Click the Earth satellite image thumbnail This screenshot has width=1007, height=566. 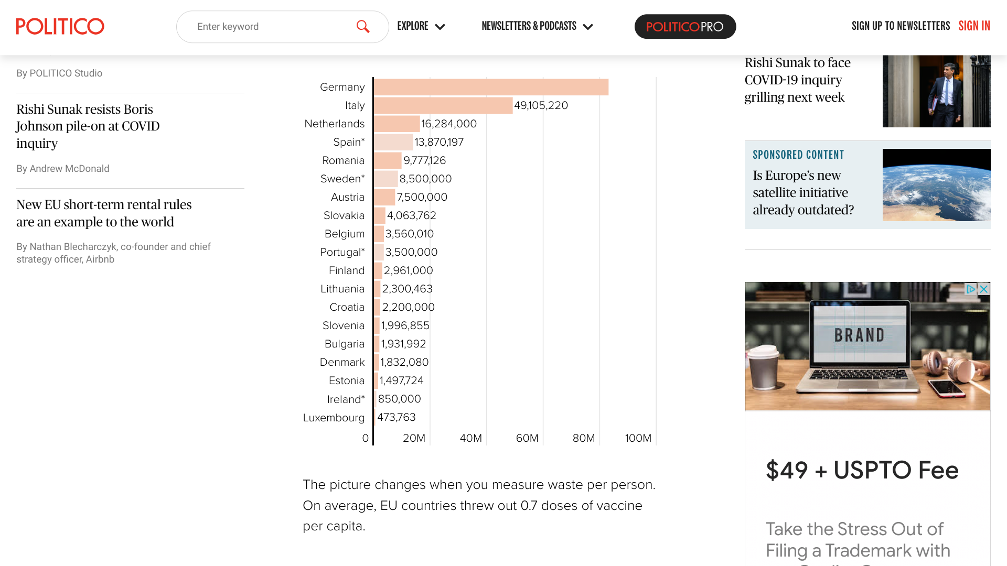pos(936,184)
